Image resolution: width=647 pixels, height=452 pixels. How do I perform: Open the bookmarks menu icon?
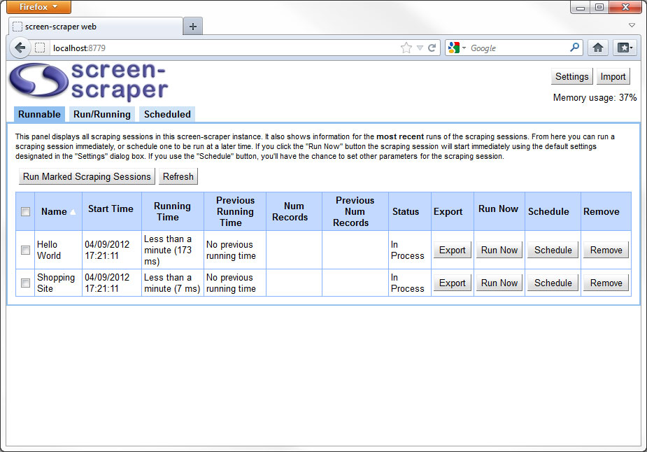(x=625, y=48)
